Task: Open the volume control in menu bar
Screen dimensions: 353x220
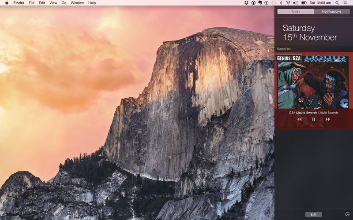Action: coord(296,3)
